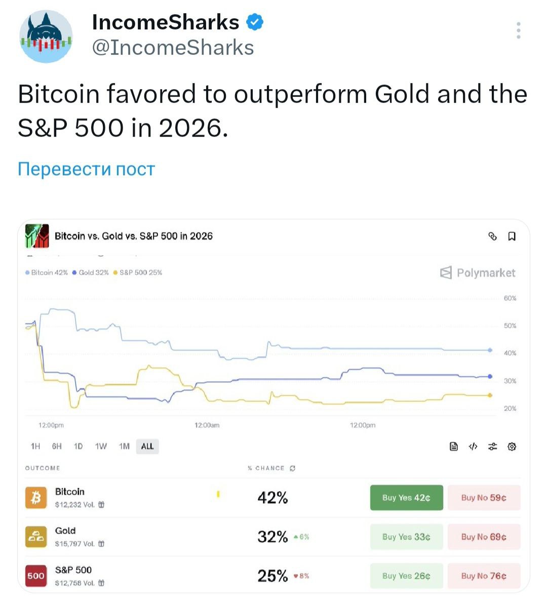This screenshot has width=547, height=606.
Task: Click the gift icon under Gold volume
Action: (x=101, y=544)
